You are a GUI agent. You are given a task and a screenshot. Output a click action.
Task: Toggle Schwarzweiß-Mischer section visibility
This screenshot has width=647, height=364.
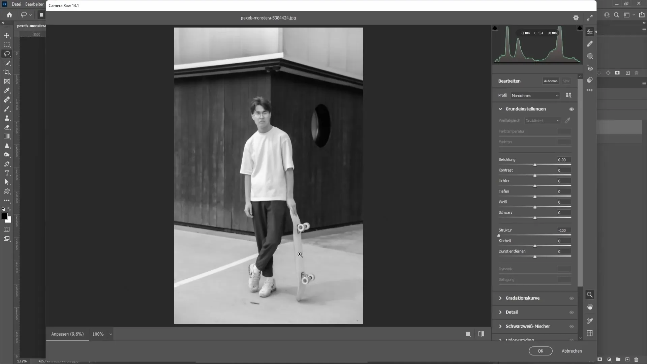572,326
